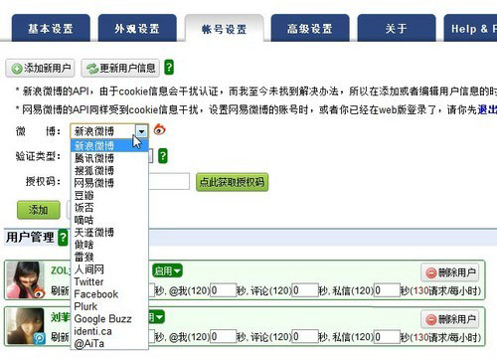Switch to the 基本设置 tab
Screen dimensions: 497x361
tap(51, 28)
